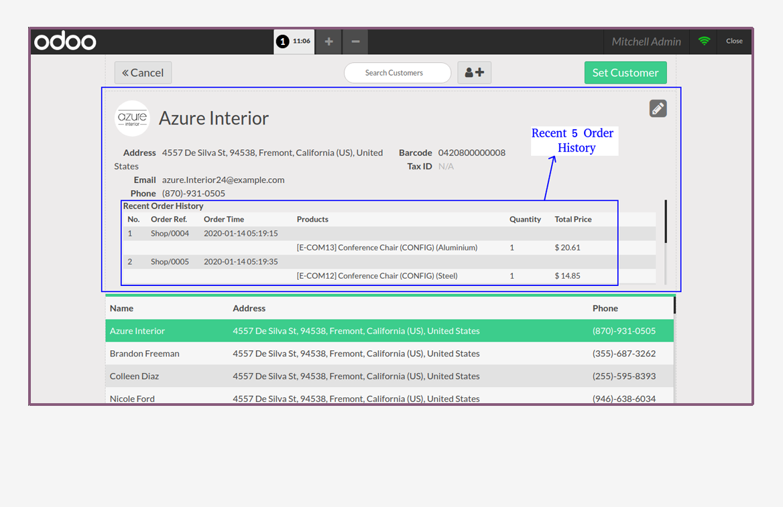Click the Azure Interior company logo
This screenshot has height=507, width=783.
click(132, 119)
